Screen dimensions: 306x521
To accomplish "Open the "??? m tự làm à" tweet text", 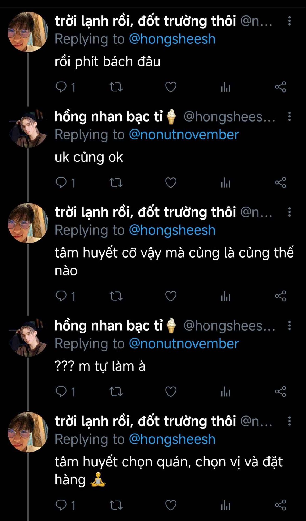I will (x=100, y=366).
